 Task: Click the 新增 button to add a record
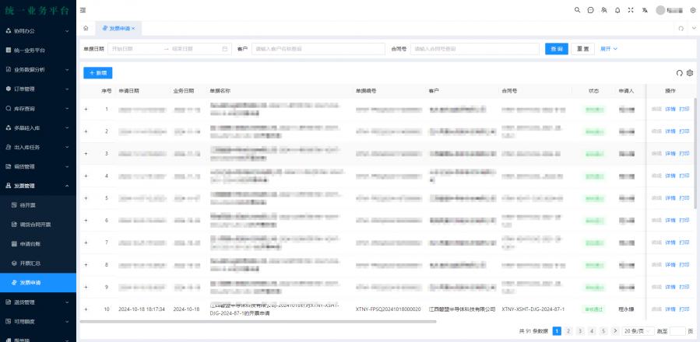pos(98,72)
